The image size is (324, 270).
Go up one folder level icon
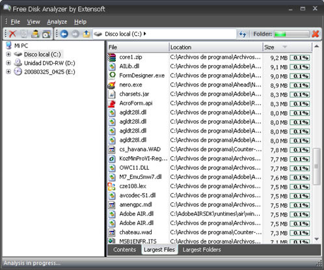point(87,34)
